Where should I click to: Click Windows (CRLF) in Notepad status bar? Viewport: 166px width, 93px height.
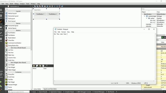pos(136,83)
